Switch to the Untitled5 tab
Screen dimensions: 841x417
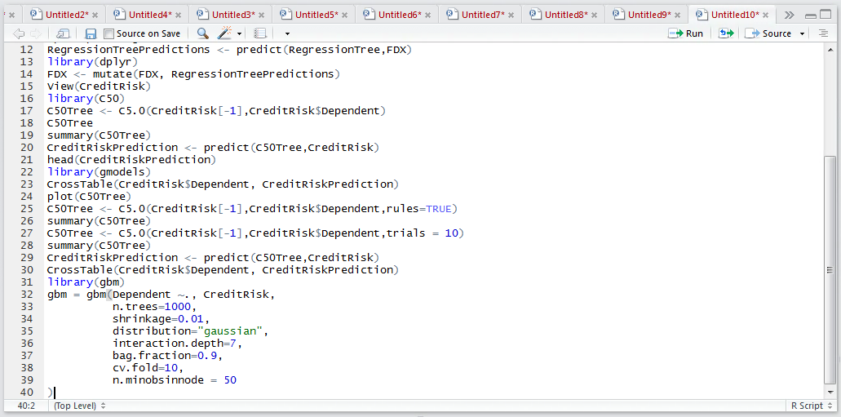316,15
